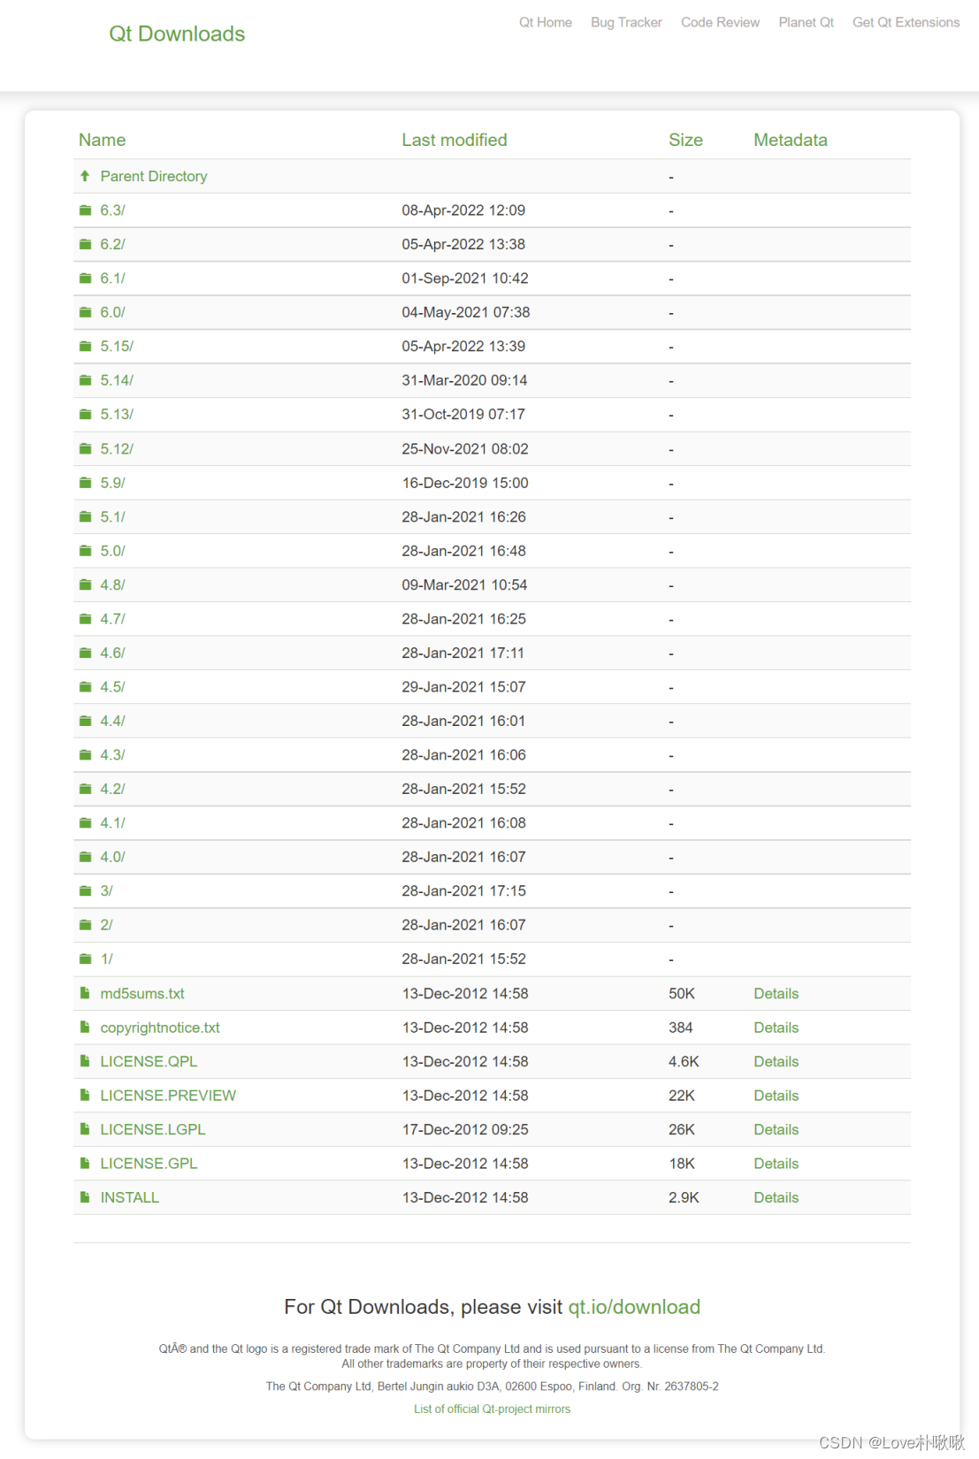Click the folder icon beside 5.12/

tap(85, 449)
